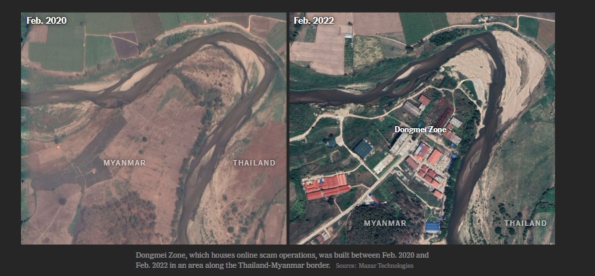Click the small red marker in 2020 image
Image resolution: width=595 pixels, height=276 pixels.
(58, 146)
